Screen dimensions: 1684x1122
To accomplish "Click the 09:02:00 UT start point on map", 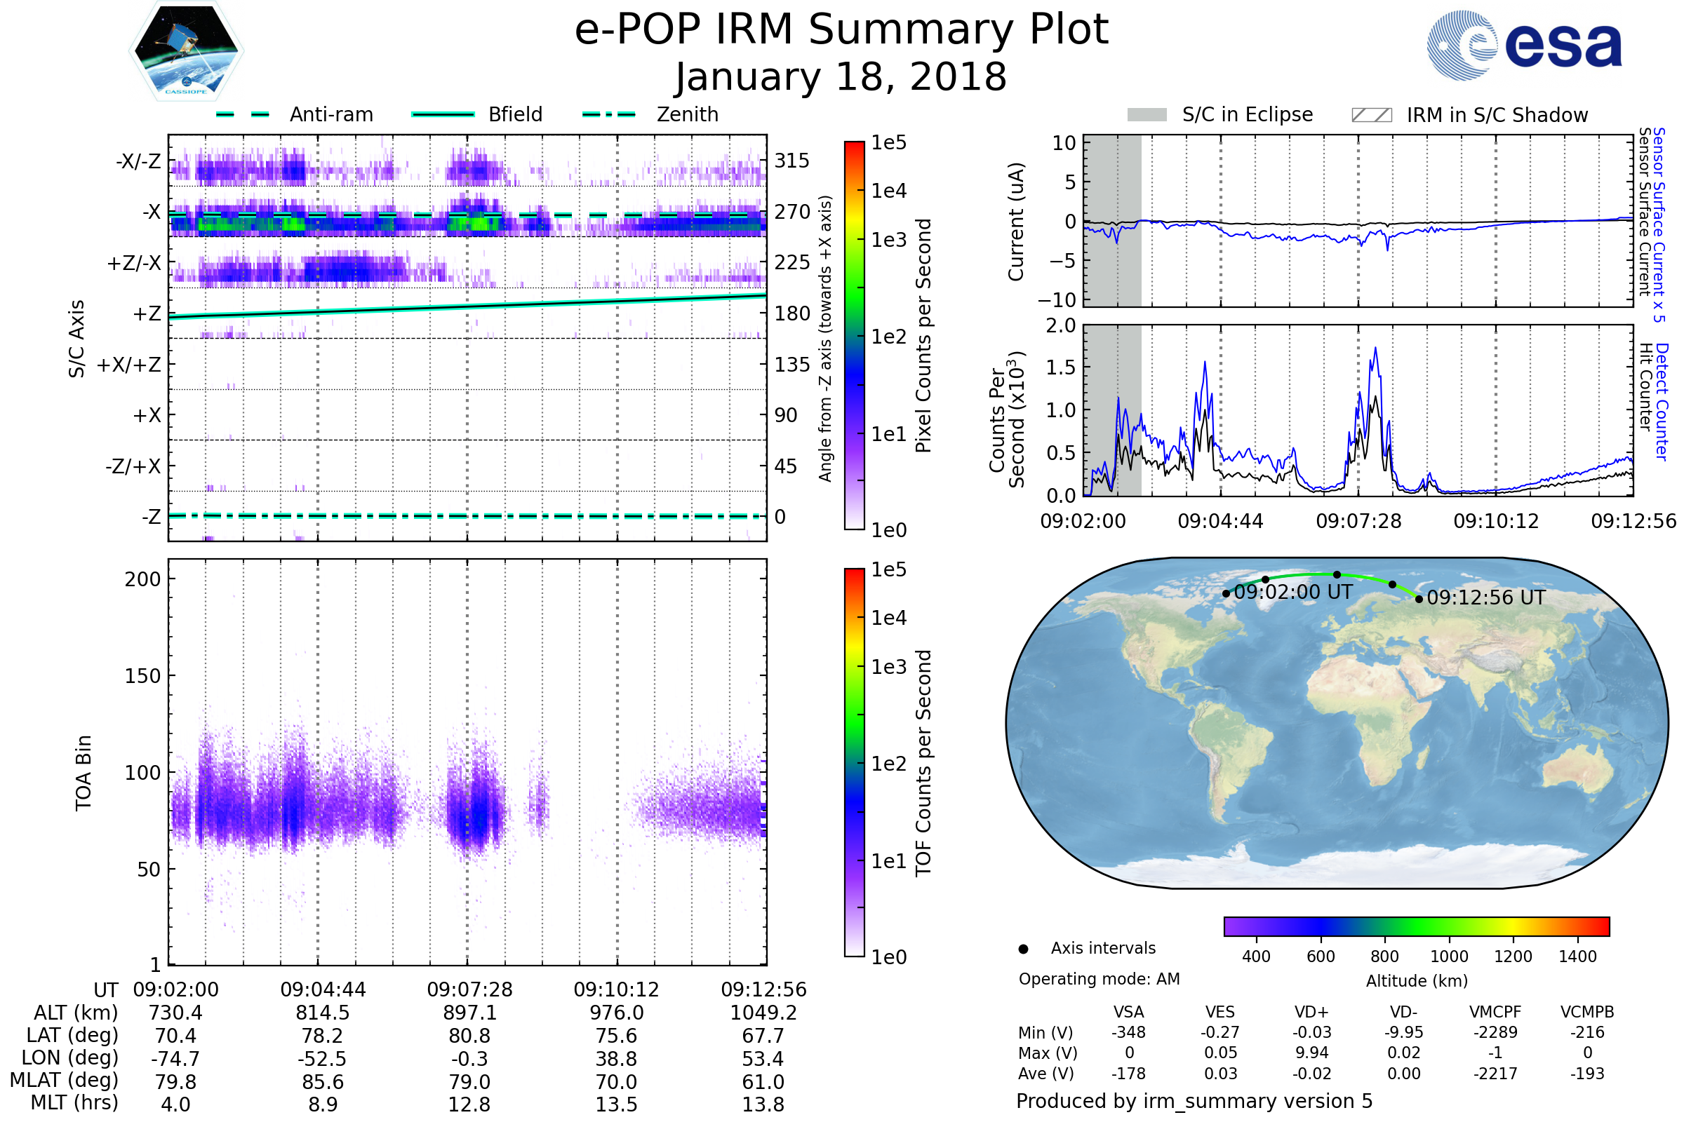I will point(1226,593).
